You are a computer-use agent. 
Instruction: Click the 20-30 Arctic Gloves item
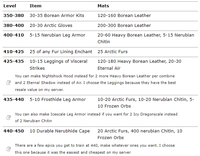(51, 25)
